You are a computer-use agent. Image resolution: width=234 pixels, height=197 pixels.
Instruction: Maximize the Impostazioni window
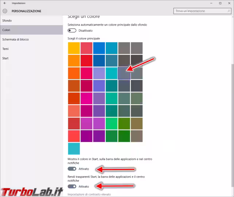pos(220,3)
